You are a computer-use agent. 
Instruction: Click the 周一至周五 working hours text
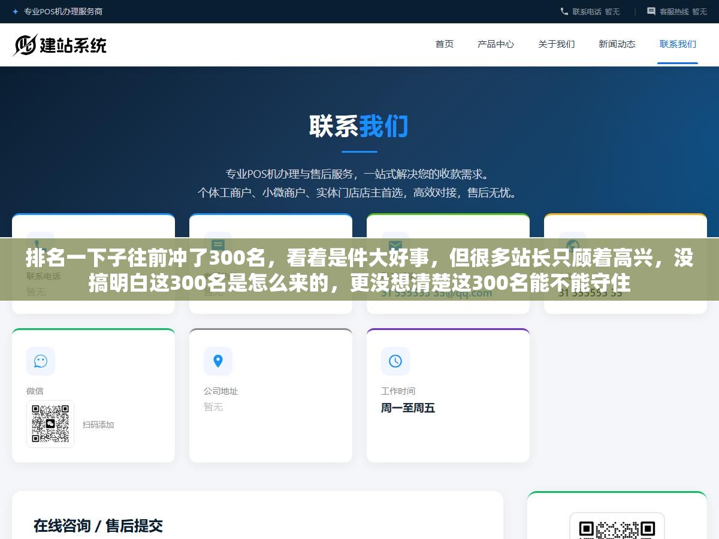(x=408, y=408)
